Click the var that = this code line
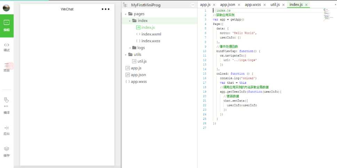The height and width of the screenshot is (168, 337). (x=233, y=83)
